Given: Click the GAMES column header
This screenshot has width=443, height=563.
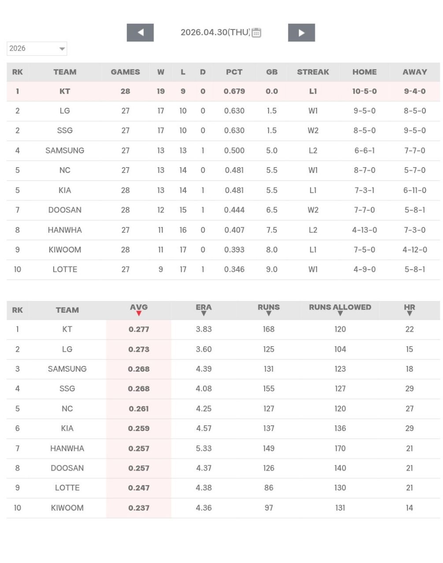Looking at the screenshot, I should [x=125, y=72].
